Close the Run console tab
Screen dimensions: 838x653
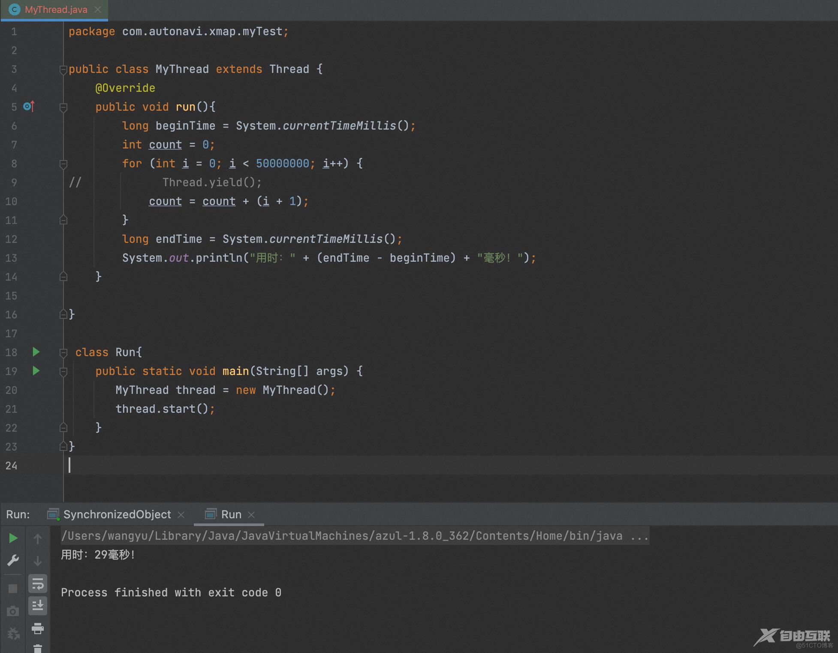(x=252, y=514)
